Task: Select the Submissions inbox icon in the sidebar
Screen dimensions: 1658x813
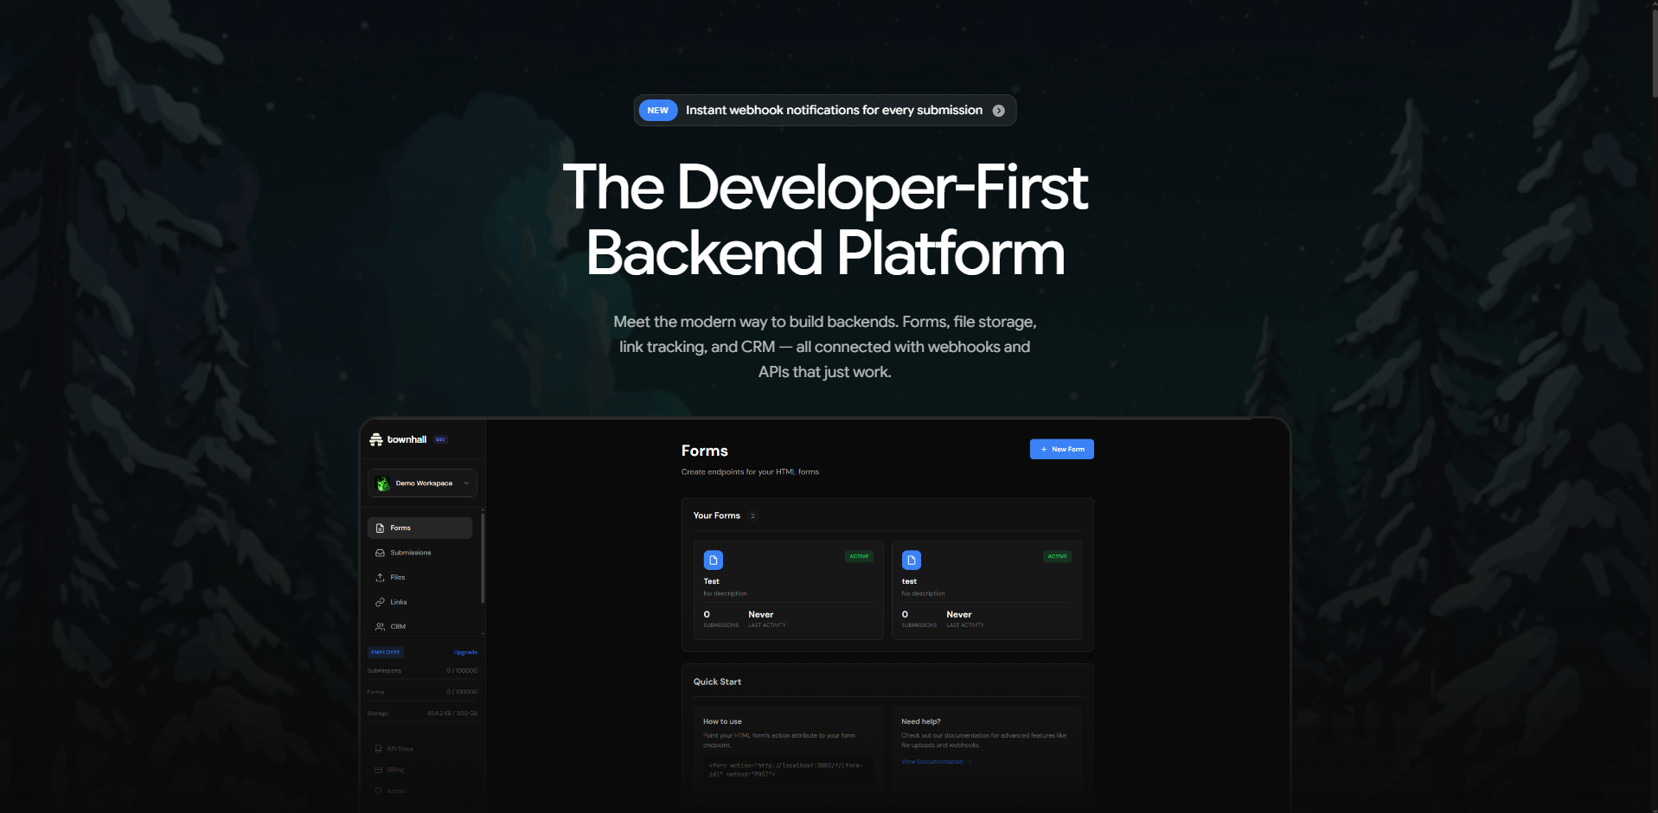Action: (381, 552)
